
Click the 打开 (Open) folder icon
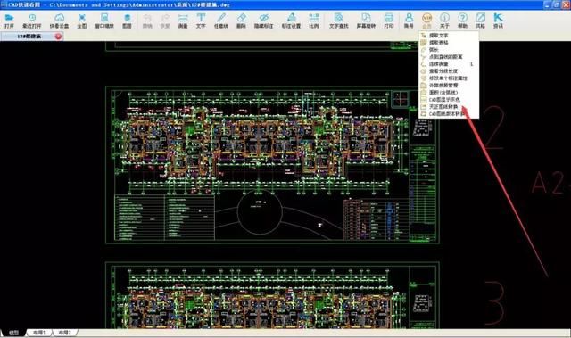pyautogui.click(x=9, y=21)
